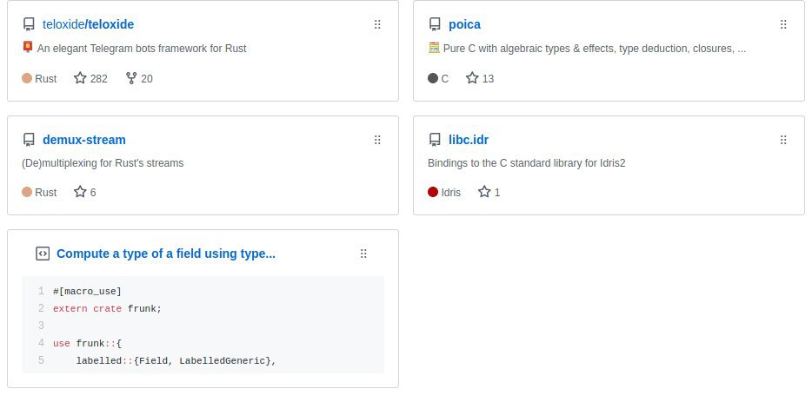812x402 pixels.
Task: Open the poica repository link
Action: [464, 24]
